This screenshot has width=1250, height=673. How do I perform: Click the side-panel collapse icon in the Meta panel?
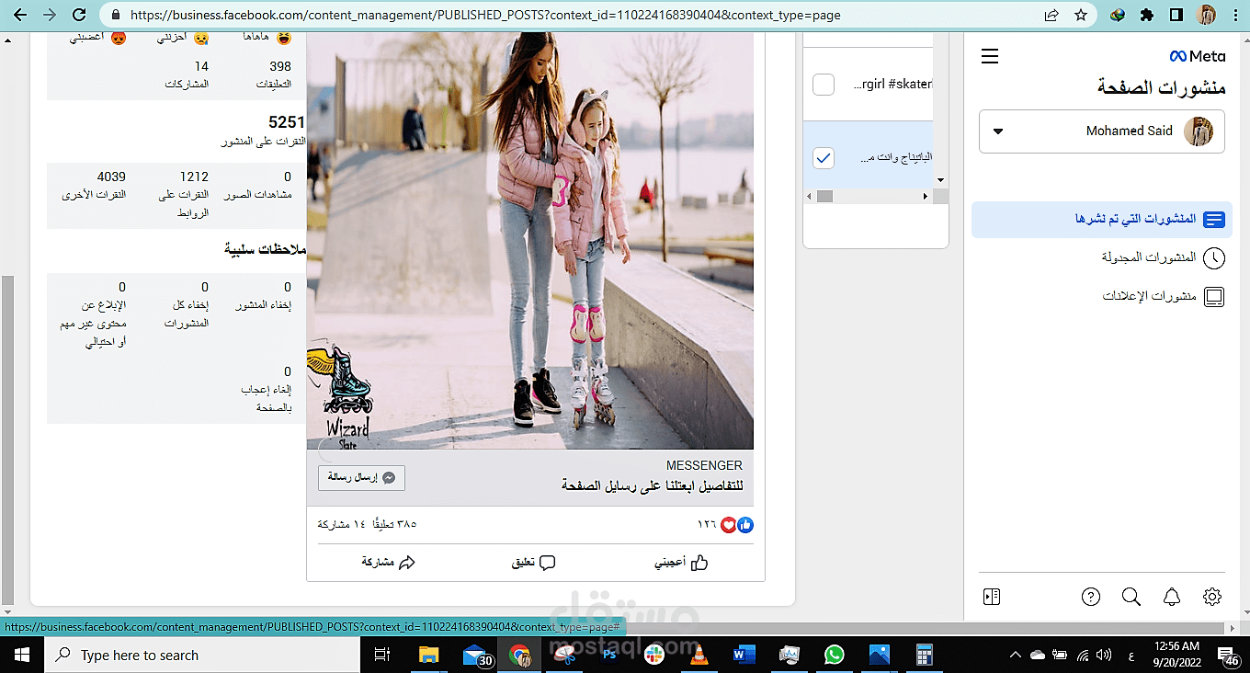tap(991, 596)
